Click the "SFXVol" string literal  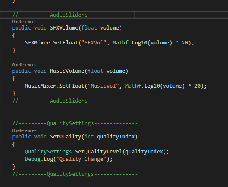point(94,43)
